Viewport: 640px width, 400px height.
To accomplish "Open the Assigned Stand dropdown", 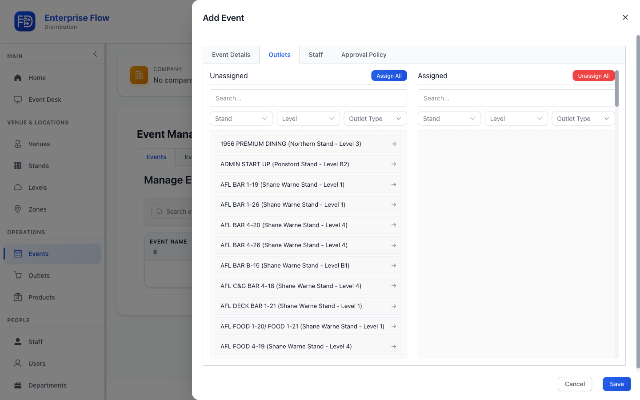I will point(449,119).
